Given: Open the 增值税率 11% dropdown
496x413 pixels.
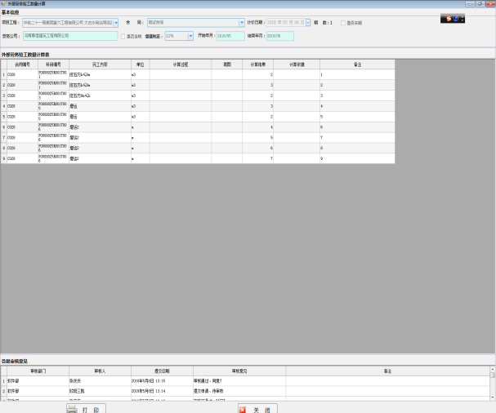Looking at the screenshot, I should pyautogui.click(x=190, y=36).
